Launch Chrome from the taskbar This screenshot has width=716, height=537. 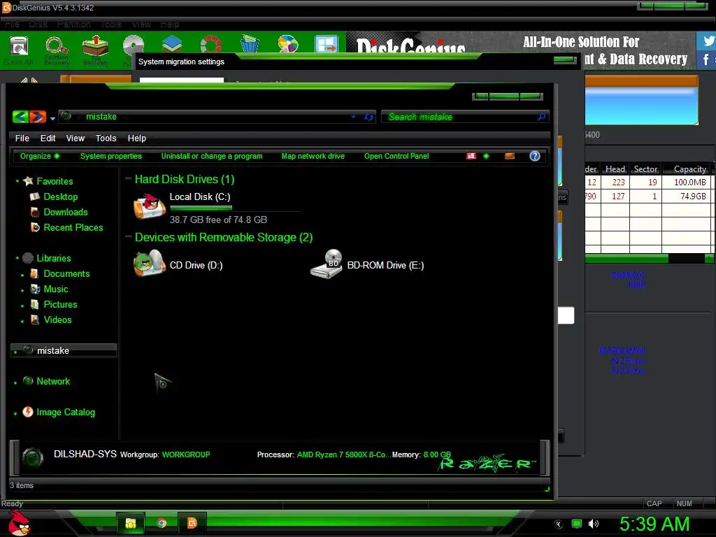[162, 523]
